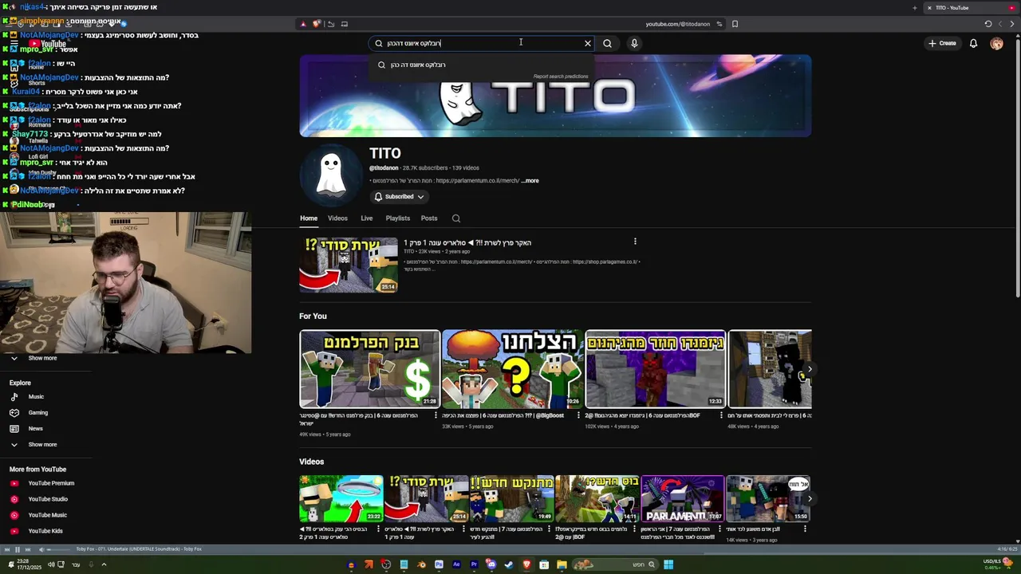Click the magnifier search button

click(x=607, y=43)
